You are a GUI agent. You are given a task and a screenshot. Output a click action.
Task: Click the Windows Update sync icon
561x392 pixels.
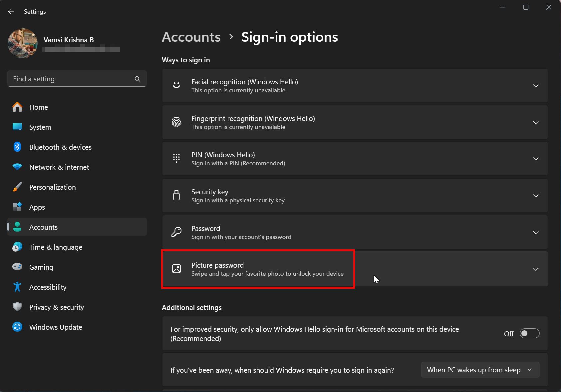pyautogui.click(x=17, y=327)
